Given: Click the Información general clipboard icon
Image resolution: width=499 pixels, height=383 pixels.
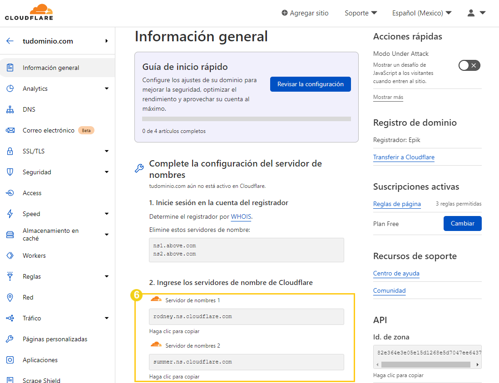Looking at the screenshot, I should click(x=10, y=68).
